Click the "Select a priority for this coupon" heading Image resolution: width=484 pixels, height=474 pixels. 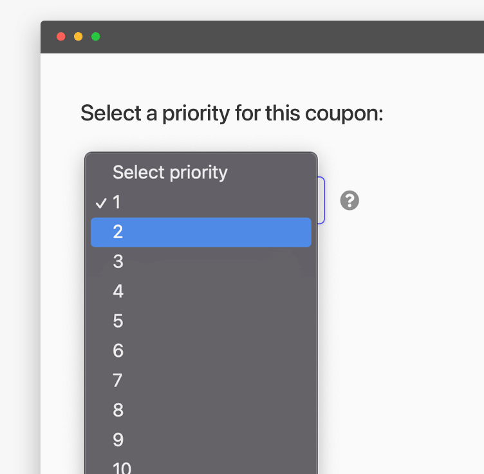[232, 114]
